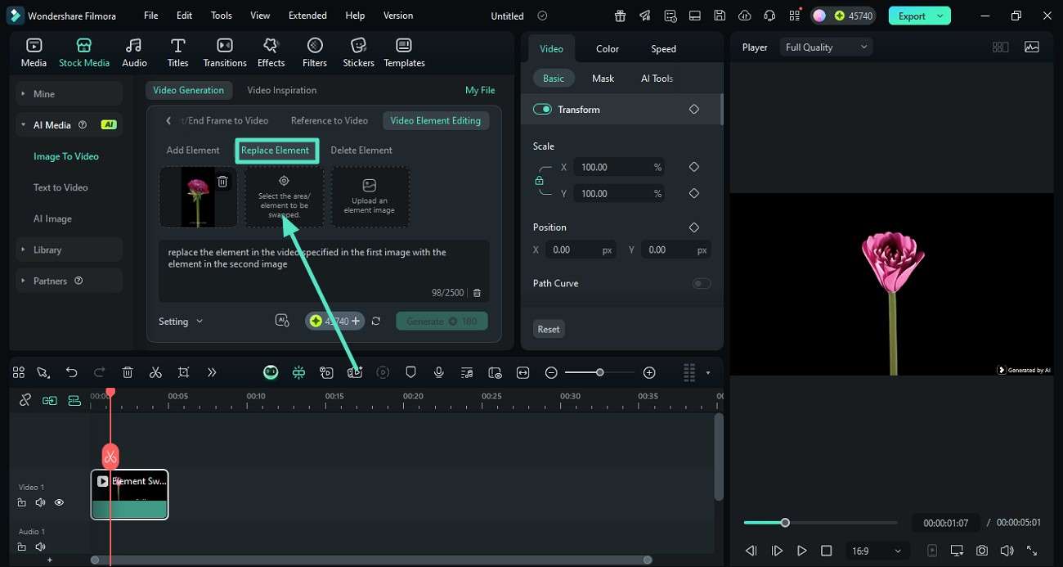Click the image scope icon in the Player header
Image resolution: width=1063 pixels, height=567 pixels.
tap(1032, 47)
